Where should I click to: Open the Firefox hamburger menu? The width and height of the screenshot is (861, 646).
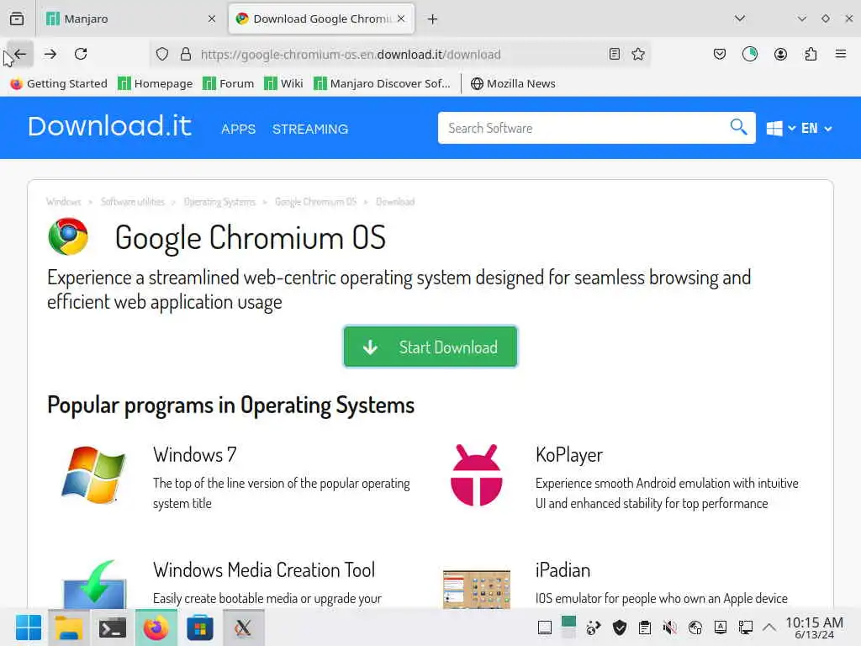841,54
